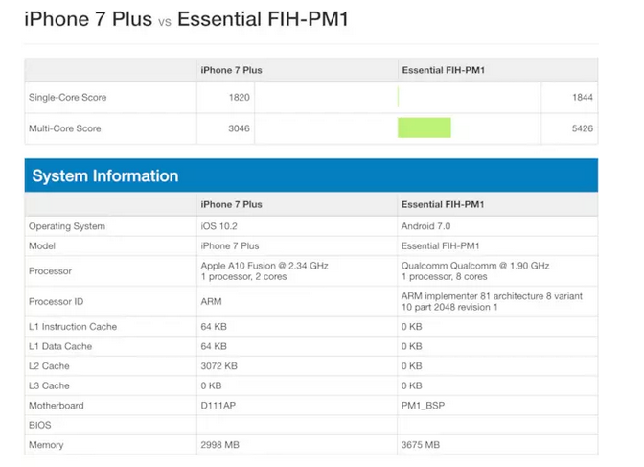The image size is (644, 467).
Task: Click the System Information blue header
Action: pos(311,175)
